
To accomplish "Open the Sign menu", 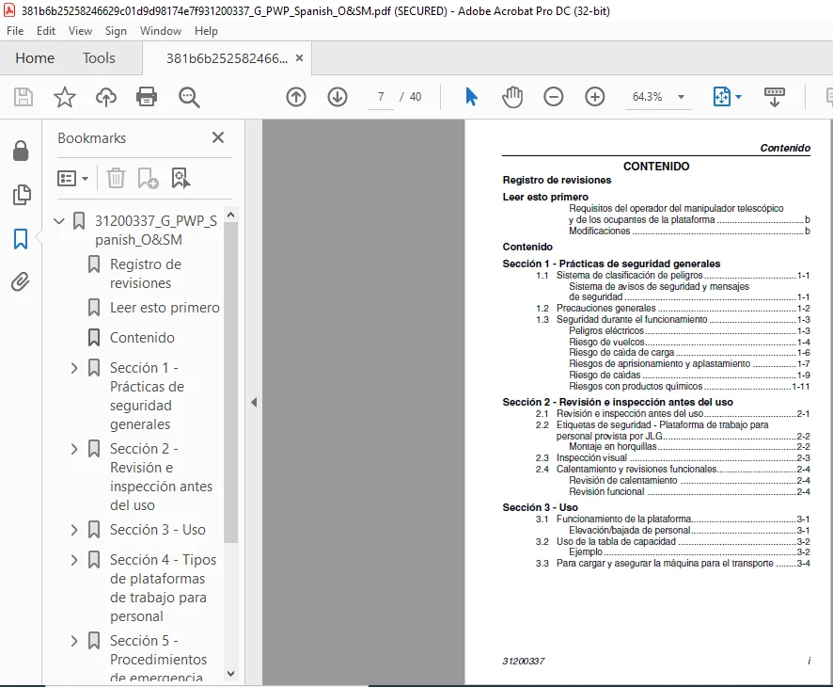I will (x=116, y=31).
